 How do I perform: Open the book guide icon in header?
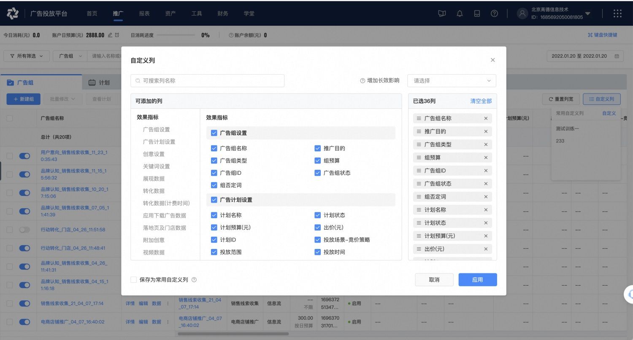pyautogui.click(x=442, y=13)
